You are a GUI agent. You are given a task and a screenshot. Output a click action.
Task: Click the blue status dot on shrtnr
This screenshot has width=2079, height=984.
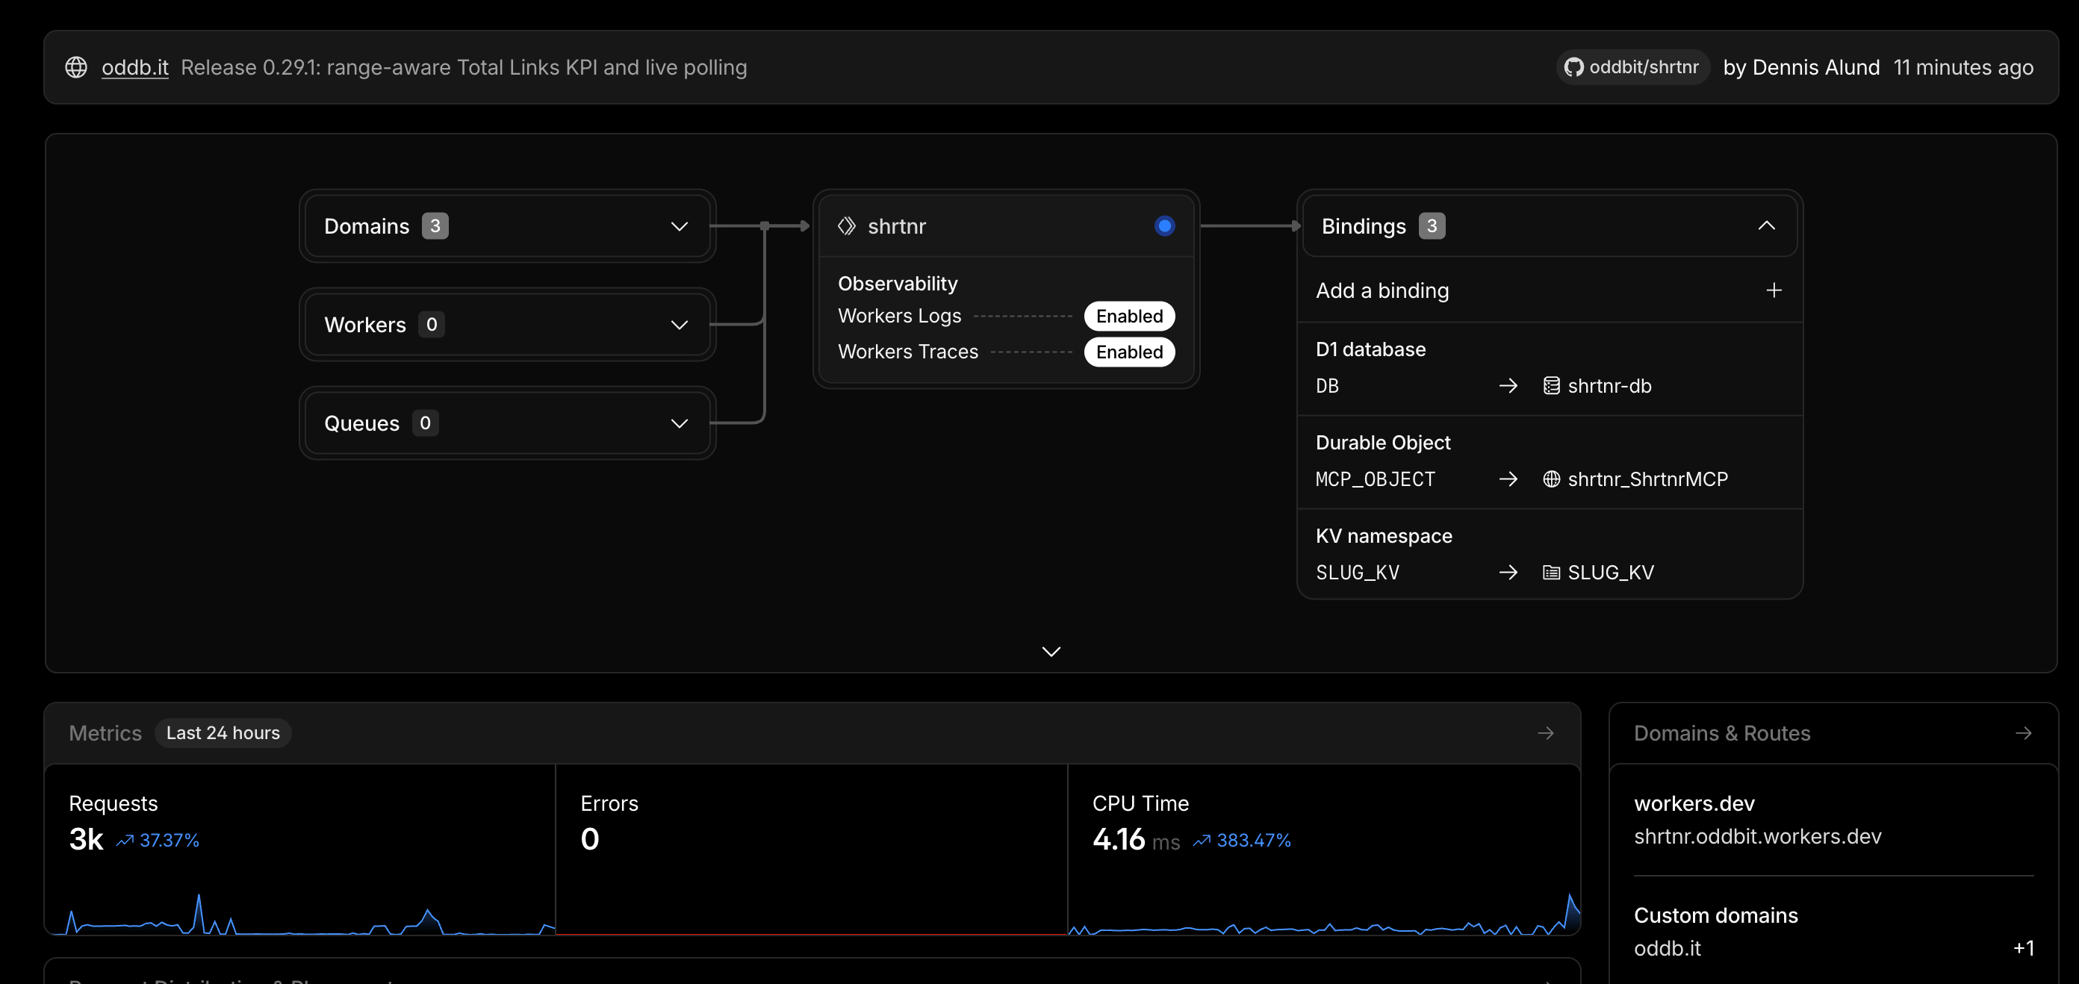[1165, 225]
